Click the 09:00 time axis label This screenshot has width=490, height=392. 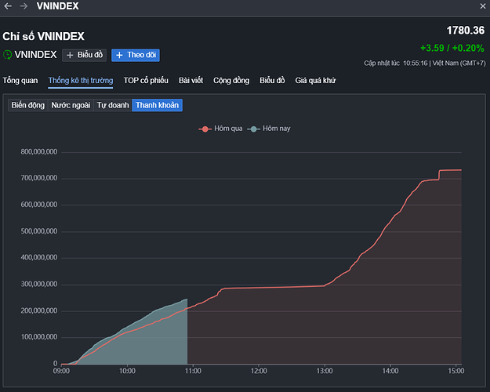(62, 371)
